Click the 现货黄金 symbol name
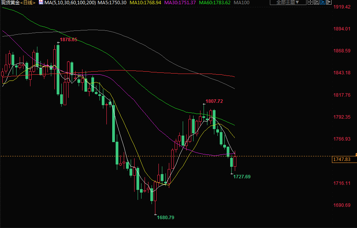The image size is (357, 228). 10,3
